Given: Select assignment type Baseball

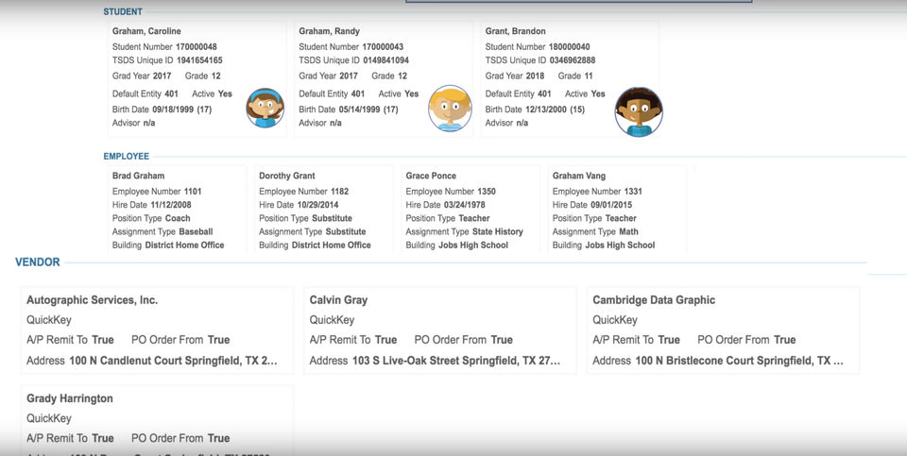Looking at the screenshot, I should [x=196, y=231].
